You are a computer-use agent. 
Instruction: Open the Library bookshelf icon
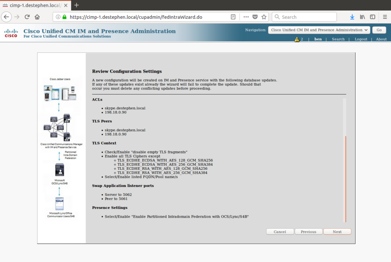click(x=362, y=17)
